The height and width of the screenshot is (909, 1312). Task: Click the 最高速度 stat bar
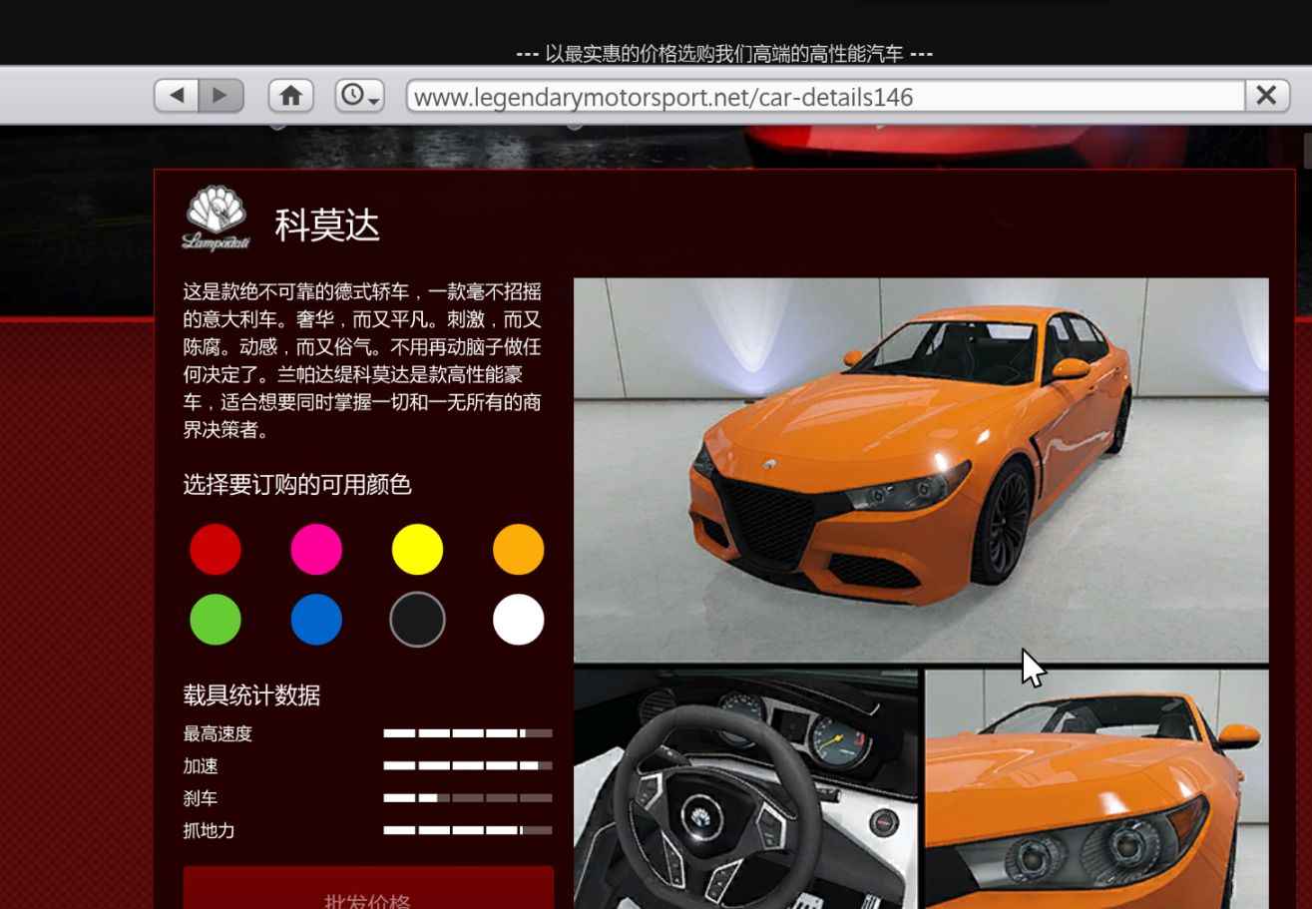468,733
